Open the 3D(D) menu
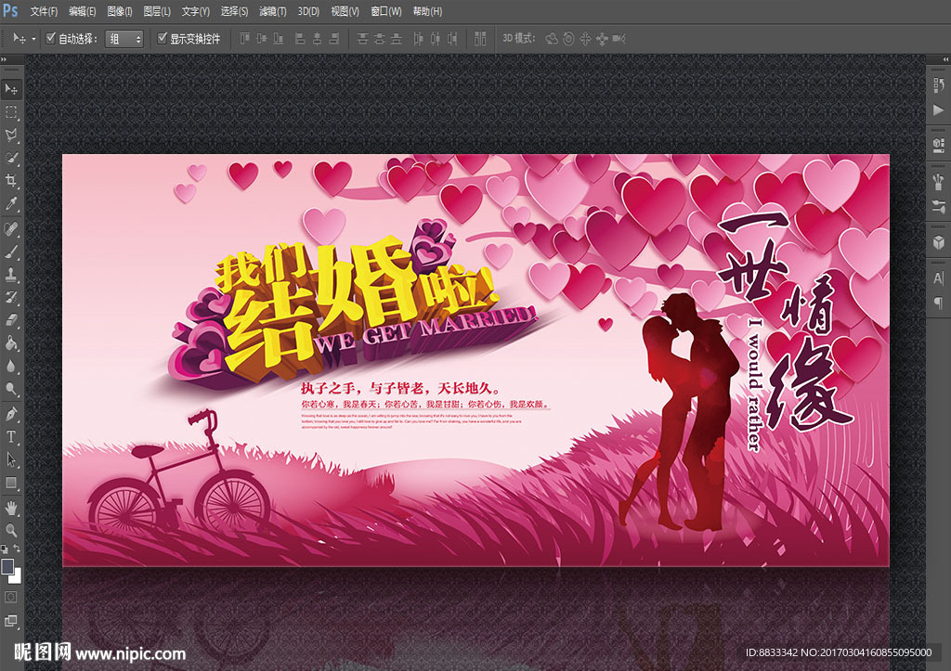Screen dimensions: 951x671 308,11
